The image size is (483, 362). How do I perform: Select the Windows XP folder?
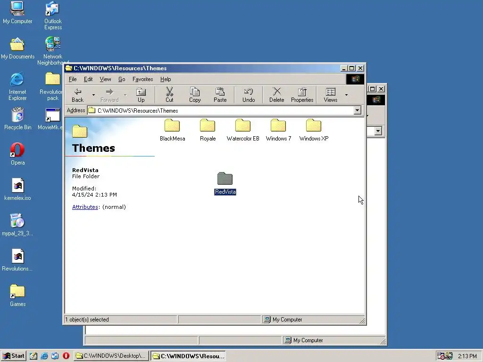[314, 130]
